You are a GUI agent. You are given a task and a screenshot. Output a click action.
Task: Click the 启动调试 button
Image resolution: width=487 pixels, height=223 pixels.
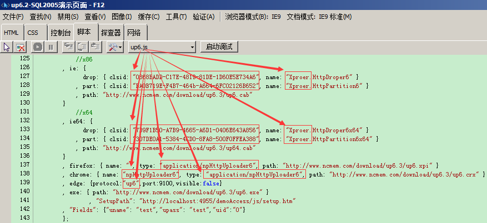click(x=219, y=47)
